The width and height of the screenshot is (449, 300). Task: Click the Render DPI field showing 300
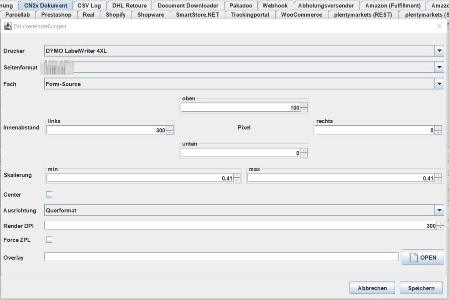pyautogui.click(x=241, y=226)
